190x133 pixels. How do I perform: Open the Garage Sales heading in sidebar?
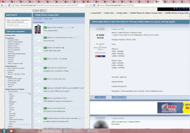click(10, 35)
